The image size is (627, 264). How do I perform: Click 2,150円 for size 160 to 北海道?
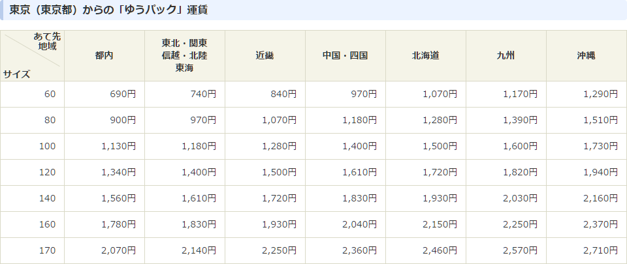coord(440,224)
